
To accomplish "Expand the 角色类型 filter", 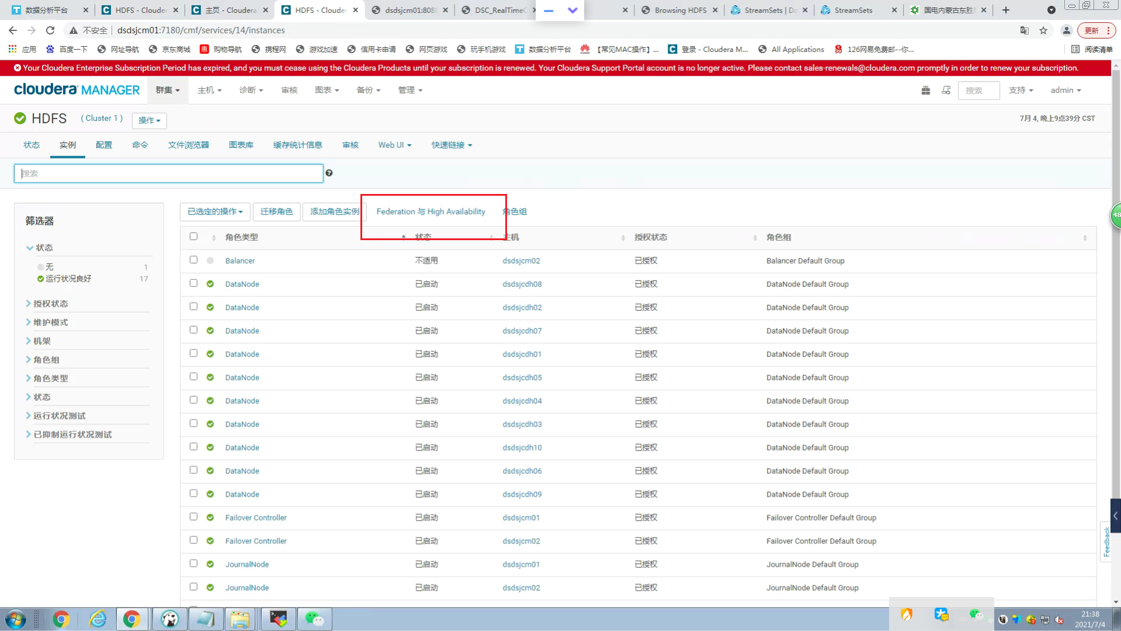I will pyautogui.click(x=50, y=379).
